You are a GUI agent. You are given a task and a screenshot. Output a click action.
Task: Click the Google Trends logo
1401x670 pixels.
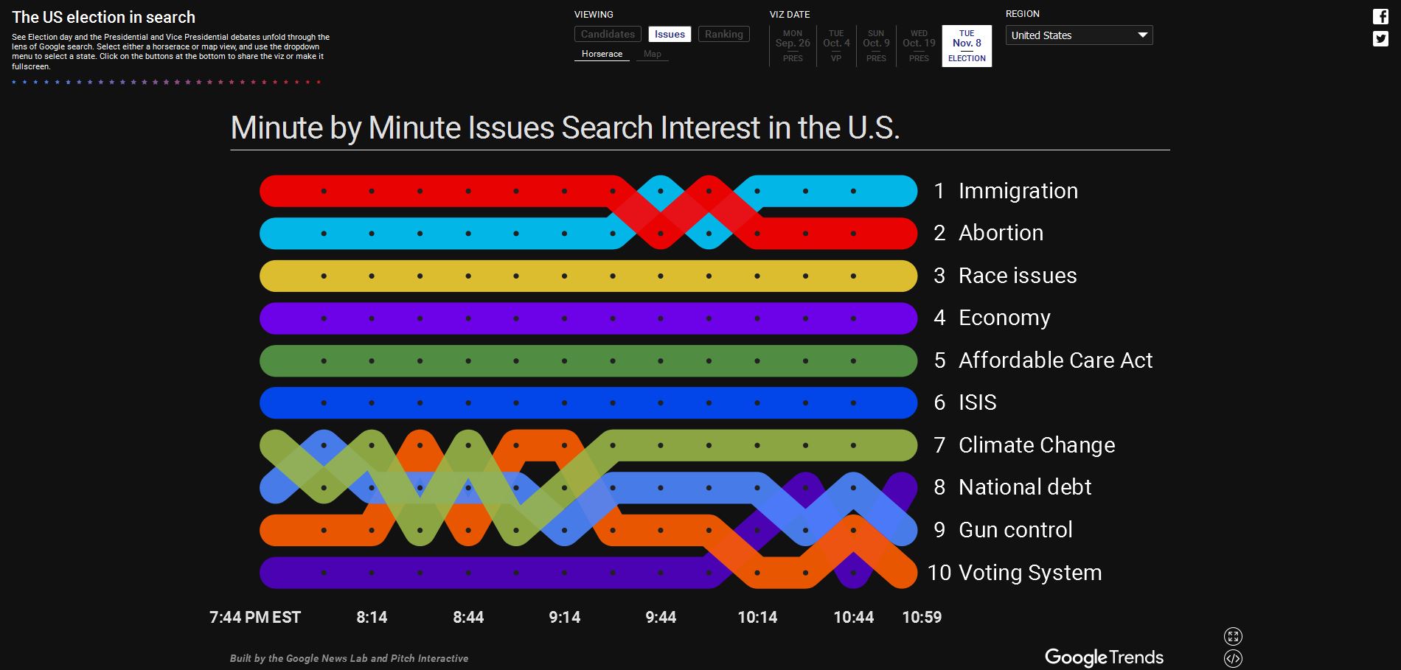coord(1104,657)
